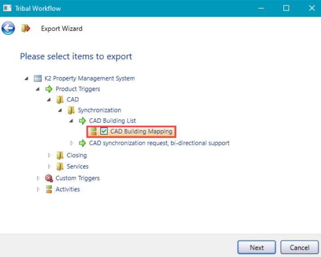321x257 pixels.
Task: Expand the Closing folder node
Action: pyautogui.click(x=50, y=155)
